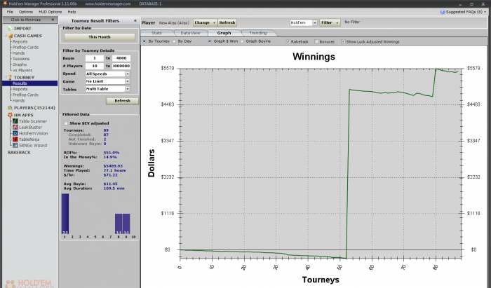491x288 pixels.
Task: Switch to the Data View tab
Action: click(x=190, y=33)
